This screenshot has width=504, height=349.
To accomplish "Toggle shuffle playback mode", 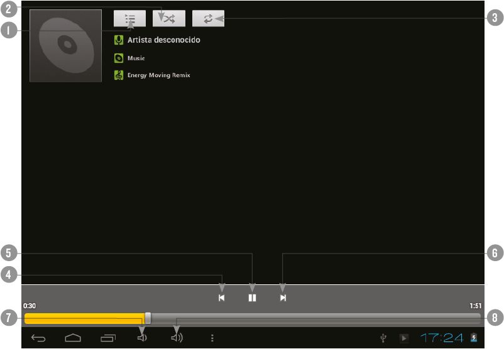I will pos(169,18).
